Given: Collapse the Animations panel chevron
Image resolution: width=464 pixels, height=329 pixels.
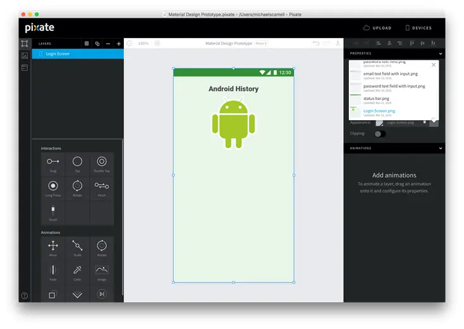Looking at the screenshot, I should tap(441, 148).
